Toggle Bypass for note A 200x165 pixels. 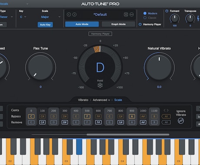(132, 116)
